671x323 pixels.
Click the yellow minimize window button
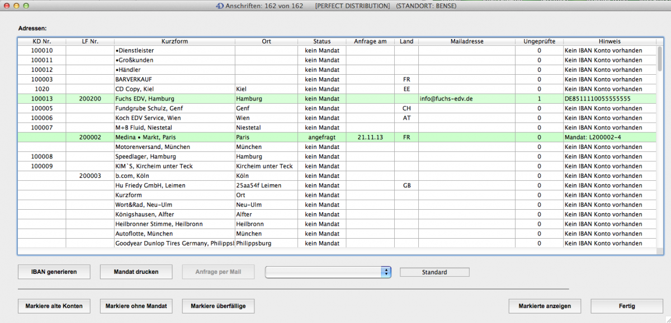(16, 5)
